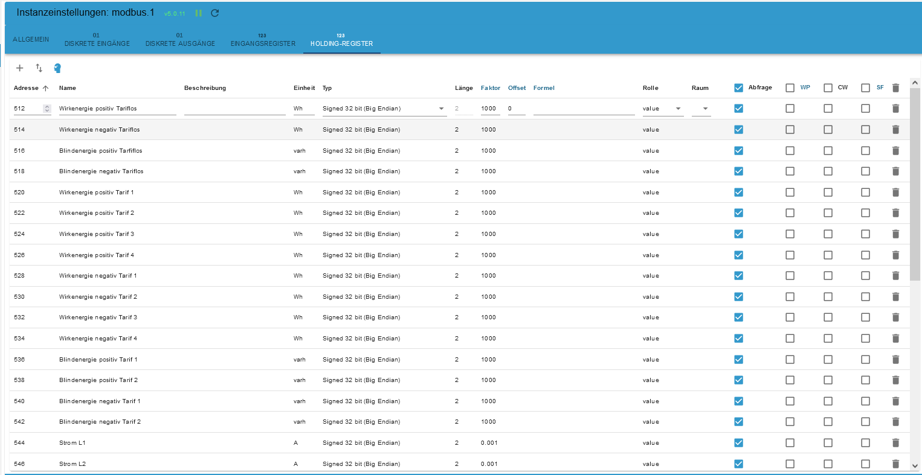Adjust address 512 stepper arrows

pyautogui.click(x=47, y=109)
